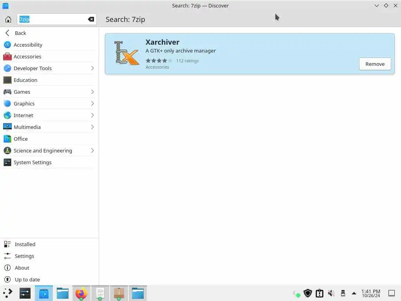The image size is (401, 301).
Task: Open Science and Engineering category icon
Action: 7,150
